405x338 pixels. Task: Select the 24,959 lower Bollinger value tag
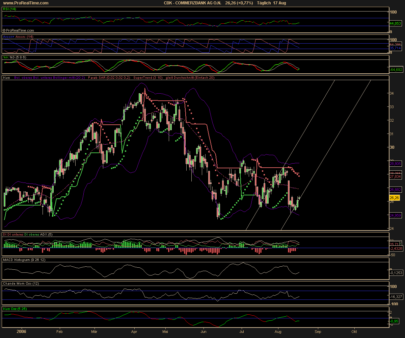(x=395, y=215)
